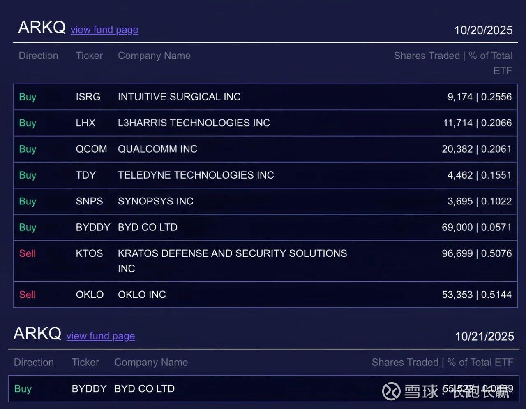This screenshot has width=526, height=409.
Task: Click the Sell direction in the KTOS row
Action: (28, 253)
